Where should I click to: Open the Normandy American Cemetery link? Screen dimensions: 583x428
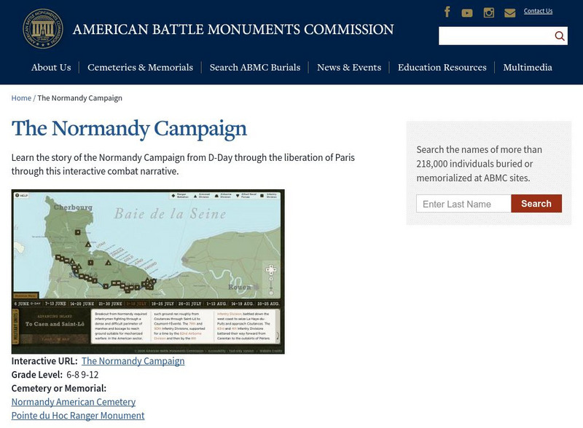74,402
